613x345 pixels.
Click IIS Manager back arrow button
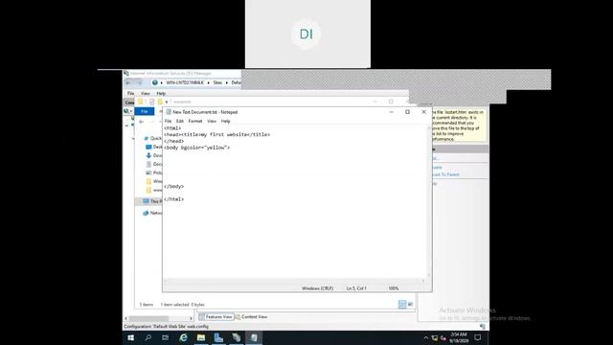(128, 82)
